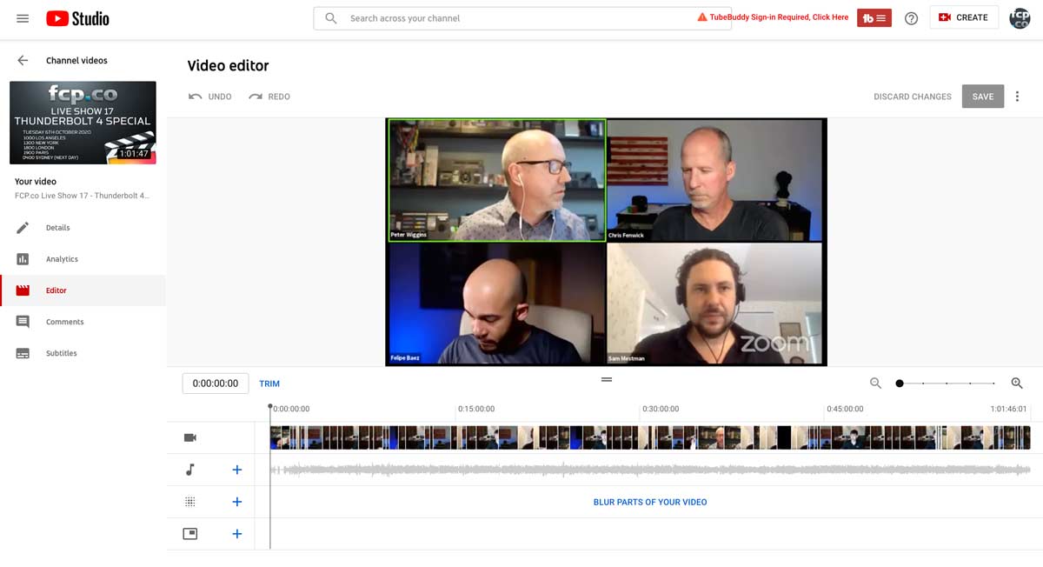Open the hamburger navigation menu
The image size is (1043, 567).
[x=23, y=18]
